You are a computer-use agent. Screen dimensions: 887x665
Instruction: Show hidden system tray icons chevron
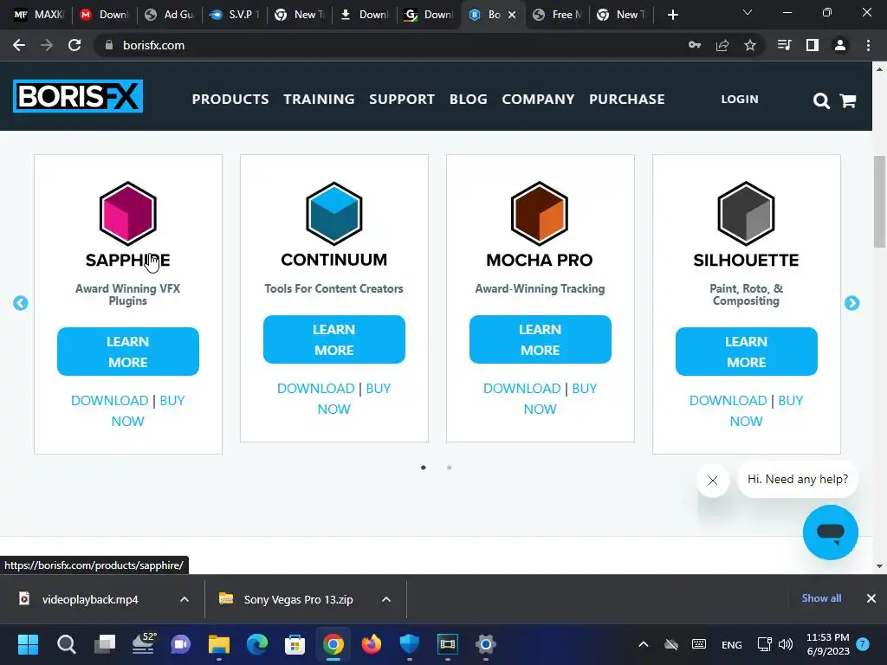(x=644, y=644)
